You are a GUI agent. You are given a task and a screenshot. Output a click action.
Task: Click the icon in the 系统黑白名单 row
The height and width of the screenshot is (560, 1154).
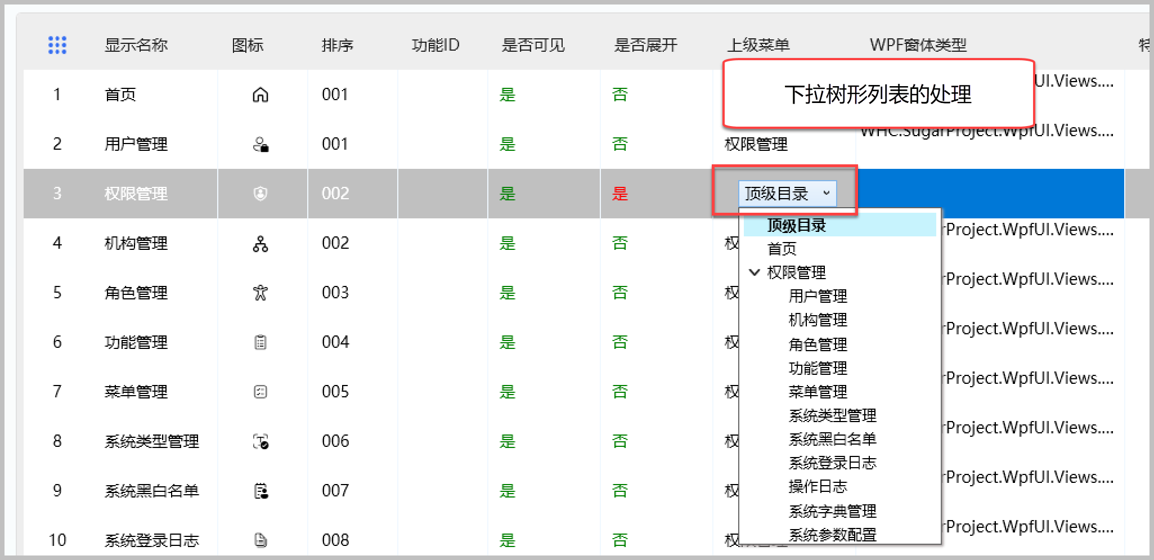coord(260,490)
